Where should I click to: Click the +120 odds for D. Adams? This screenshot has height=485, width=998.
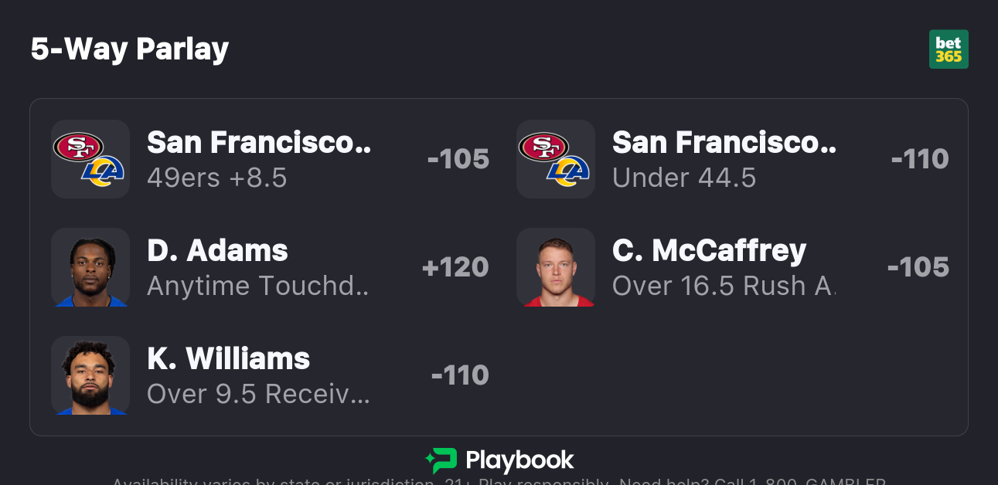[x=455, y=267]
